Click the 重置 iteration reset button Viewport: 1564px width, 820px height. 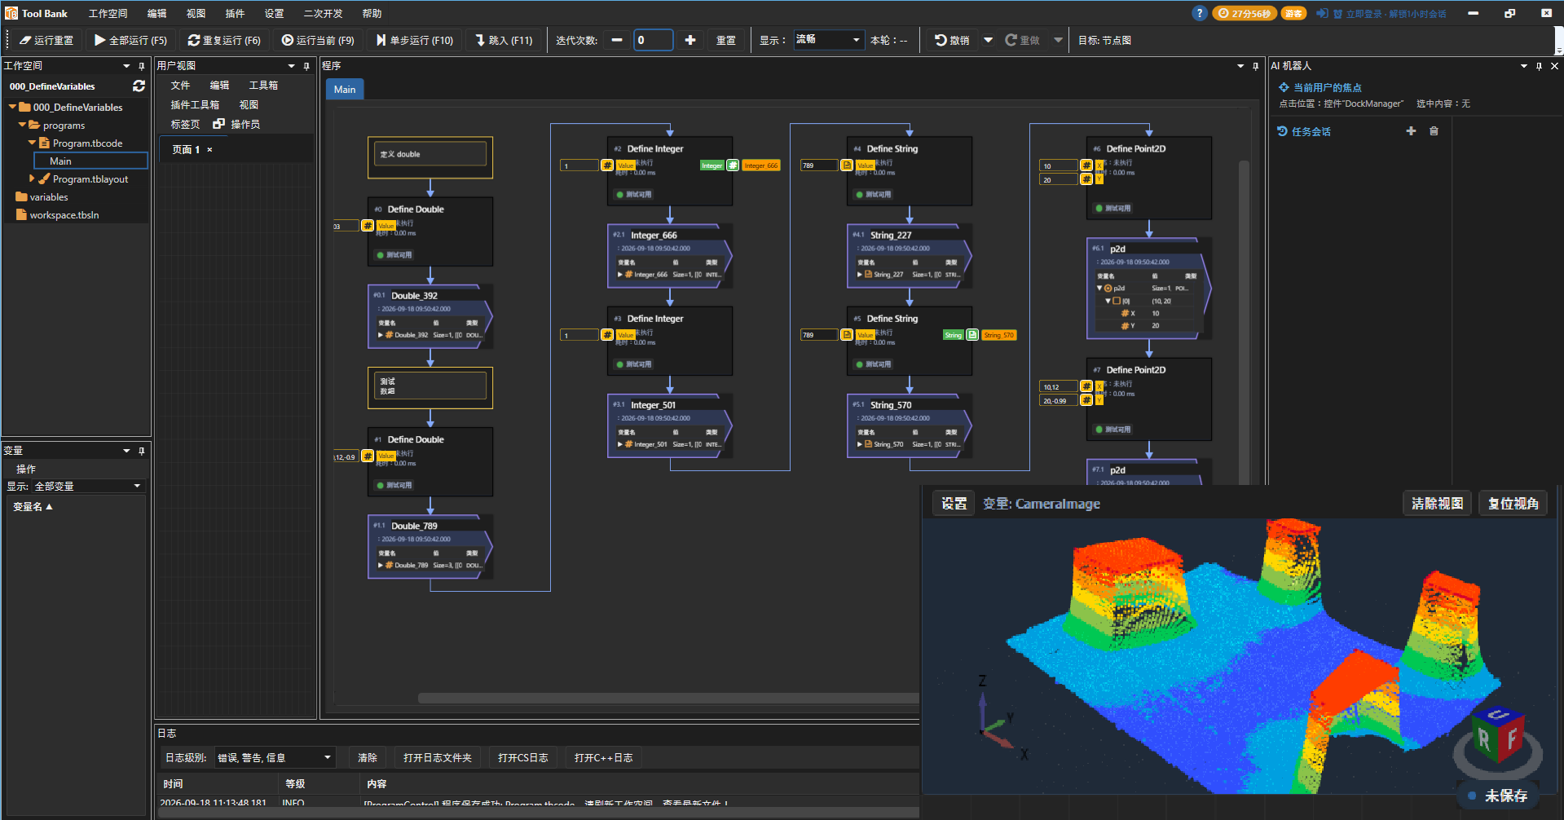click(725, 40)
